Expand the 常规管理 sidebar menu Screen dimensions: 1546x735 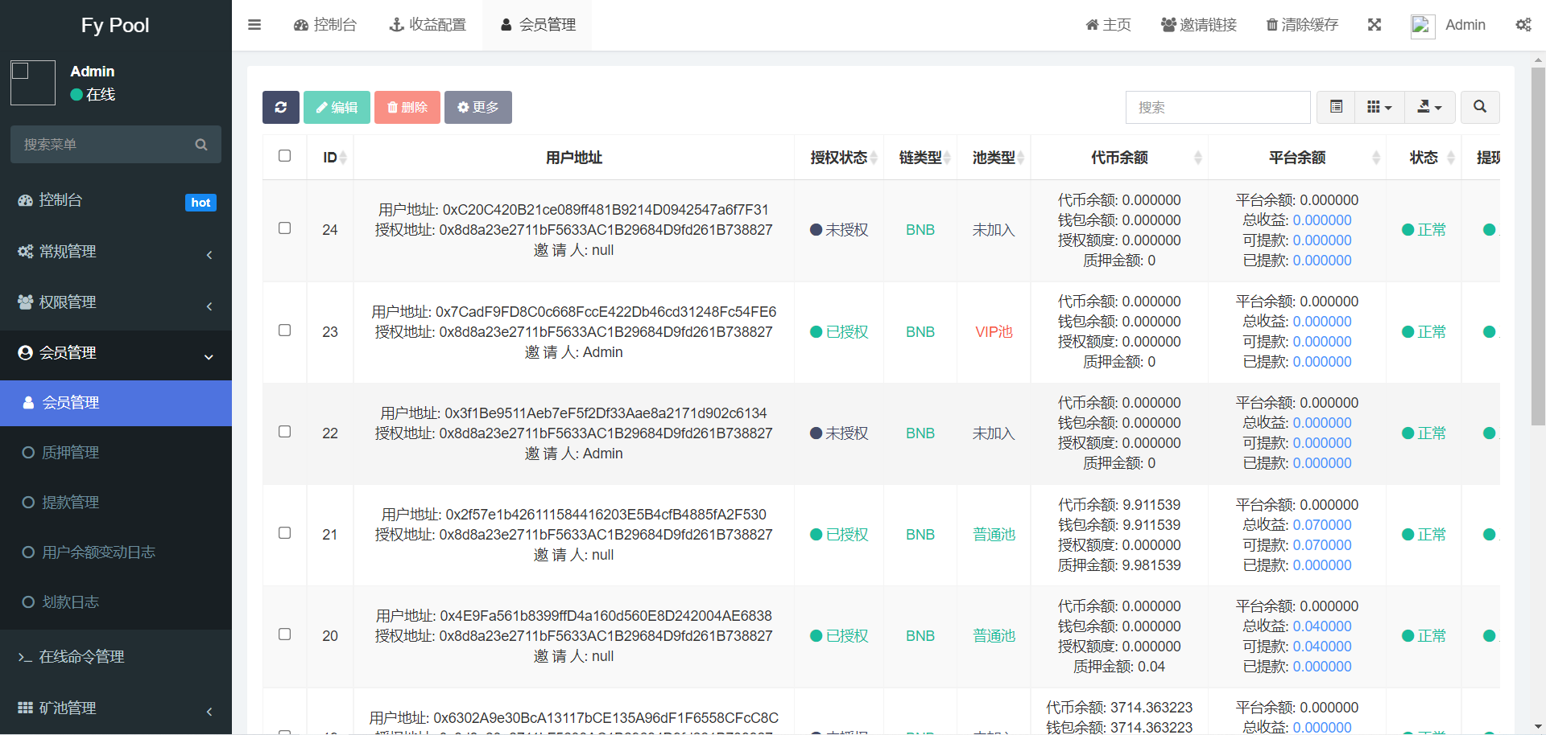(x=116, y=252)
